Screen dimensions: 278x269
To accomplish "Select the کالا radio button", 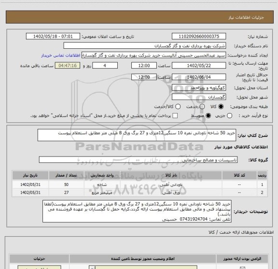I will point(221,107).
